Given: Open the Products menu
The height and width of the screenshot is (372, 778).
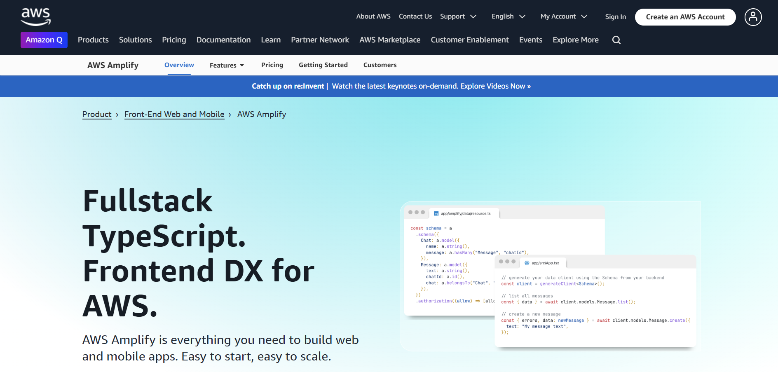Looking at the screenshot, I should point(93,40).
